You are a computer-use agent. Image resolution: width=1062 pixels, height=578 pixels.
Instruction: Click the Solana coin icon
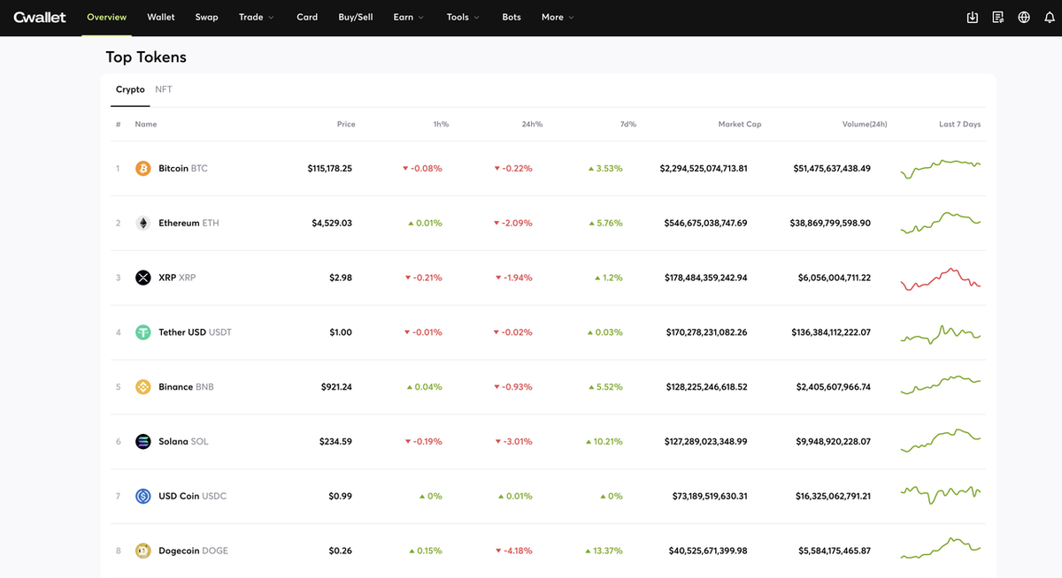point(142,441)
